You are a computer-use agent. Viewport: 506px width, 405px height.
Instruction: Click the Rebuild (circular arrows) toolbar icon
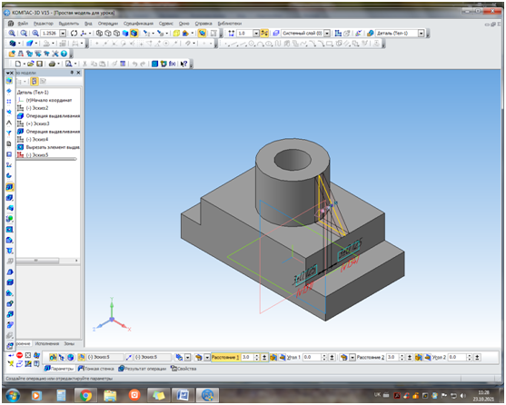(x=74, y=34)
